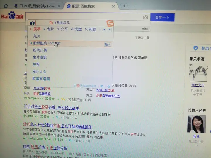Select the lone 股票 suggestion row

36,64
